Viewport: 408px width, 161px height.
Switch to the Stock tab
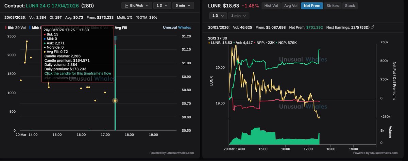point(350,6)
